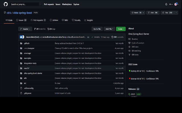Click the Public visibility badge
Image resolution: width=182 pixels, height=113 pixels.
36,12
